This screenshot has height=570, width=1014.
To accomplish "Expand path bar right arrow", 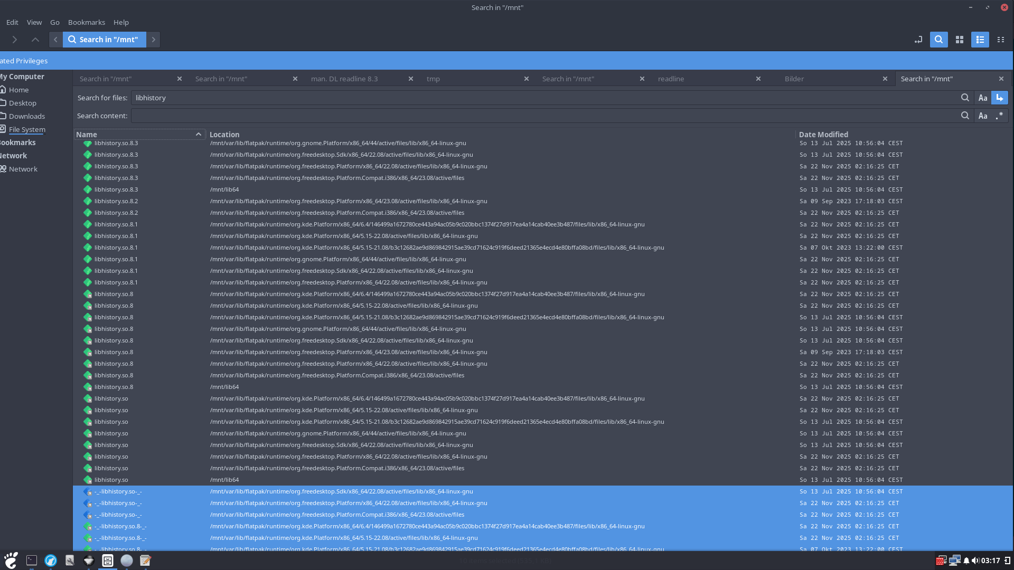I will [x=154, y=40].
